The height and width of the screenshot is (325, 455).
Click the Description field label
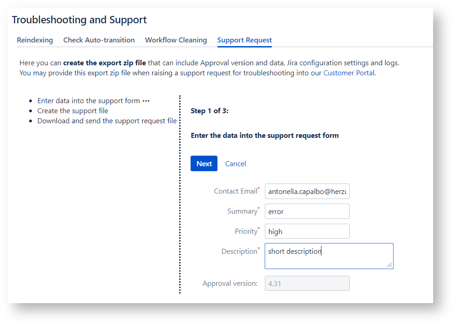pos(239,252)
